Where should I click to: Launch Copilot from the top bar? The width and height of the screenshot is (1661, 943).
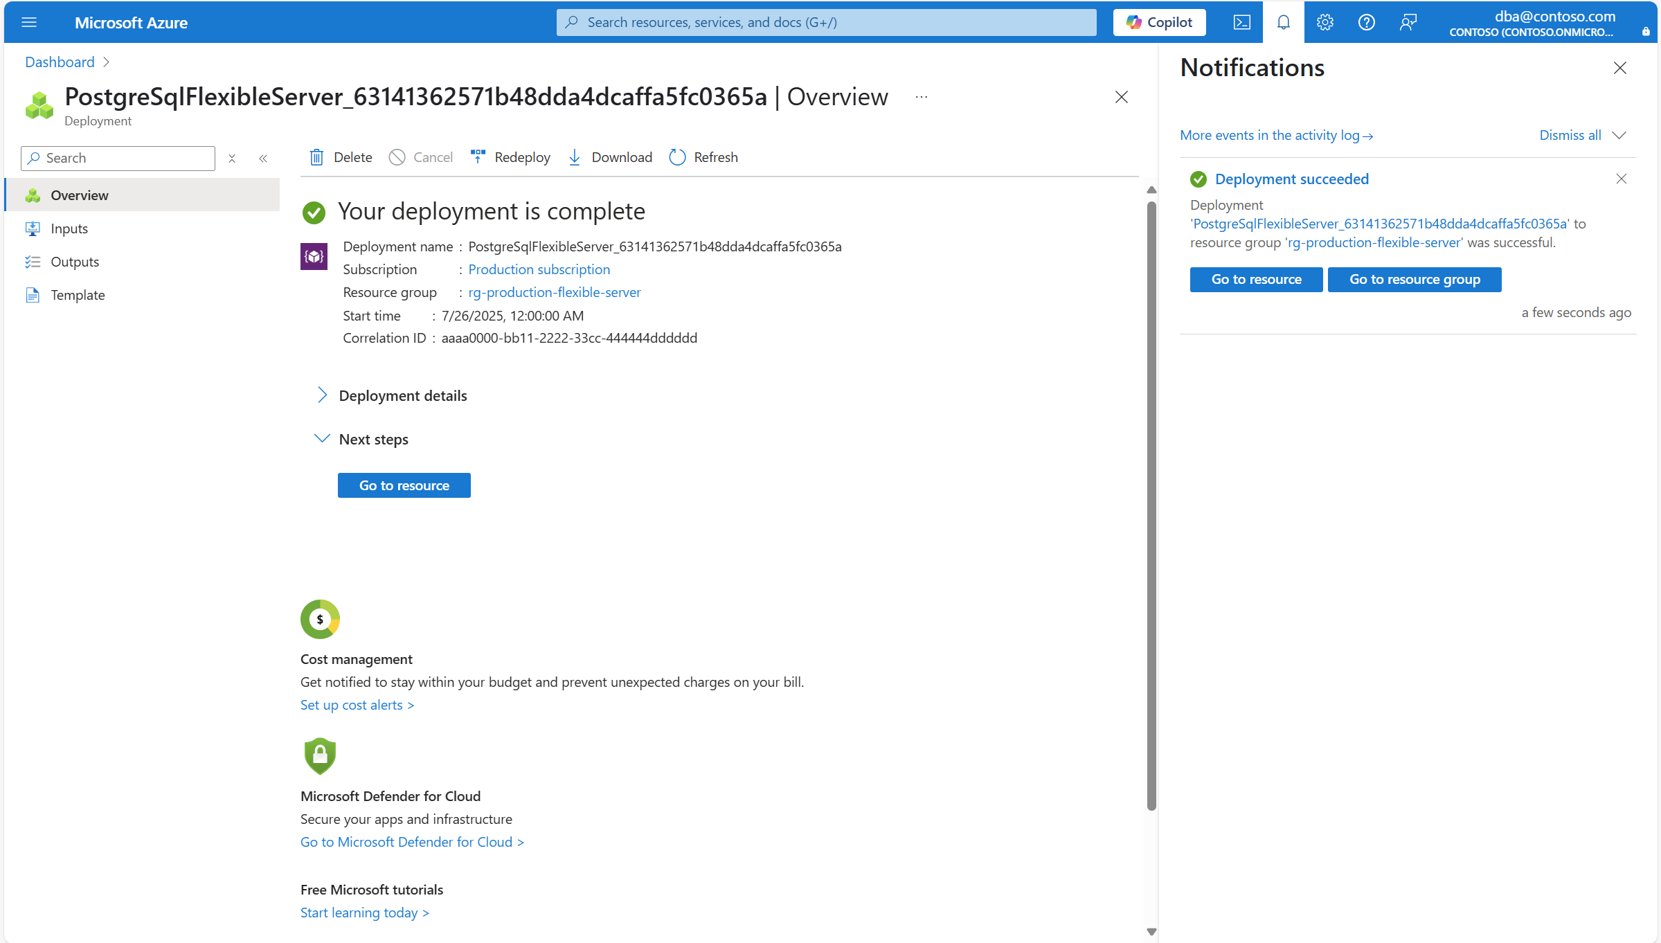coord(1159,22)
